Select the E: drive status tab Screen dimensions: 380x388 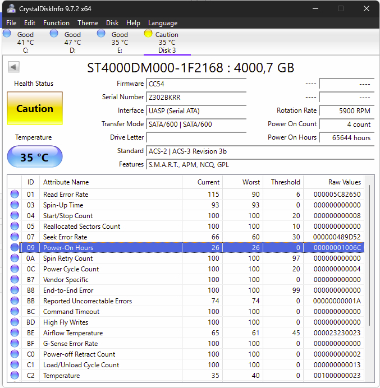pyautogui.click(x=120, y=42)
